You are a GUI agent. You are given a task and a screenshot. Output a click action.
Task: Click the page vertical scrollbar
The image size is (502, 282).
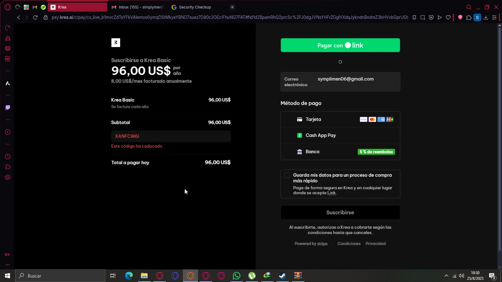500,139
